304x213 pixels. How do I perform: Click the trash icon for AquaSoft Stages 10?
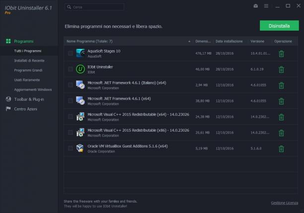281,54
